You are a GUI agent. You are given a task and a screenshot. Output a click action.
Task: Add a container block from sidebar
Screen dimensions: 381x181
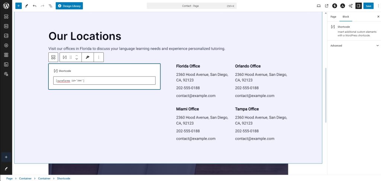coord(6,17)
